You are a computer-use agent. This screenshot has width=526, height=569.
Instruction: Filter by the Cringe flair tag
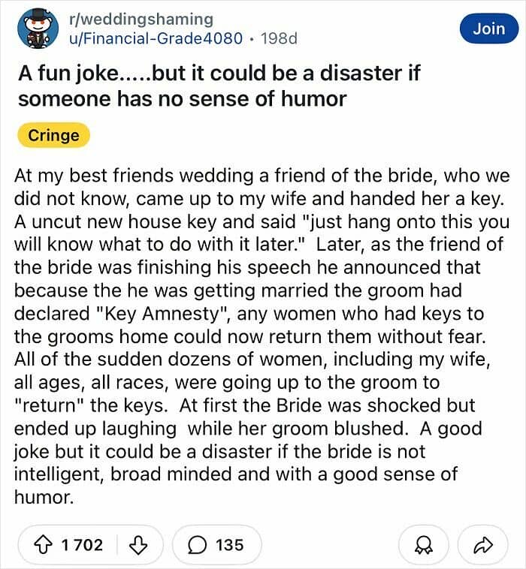[x=54, y=135]
